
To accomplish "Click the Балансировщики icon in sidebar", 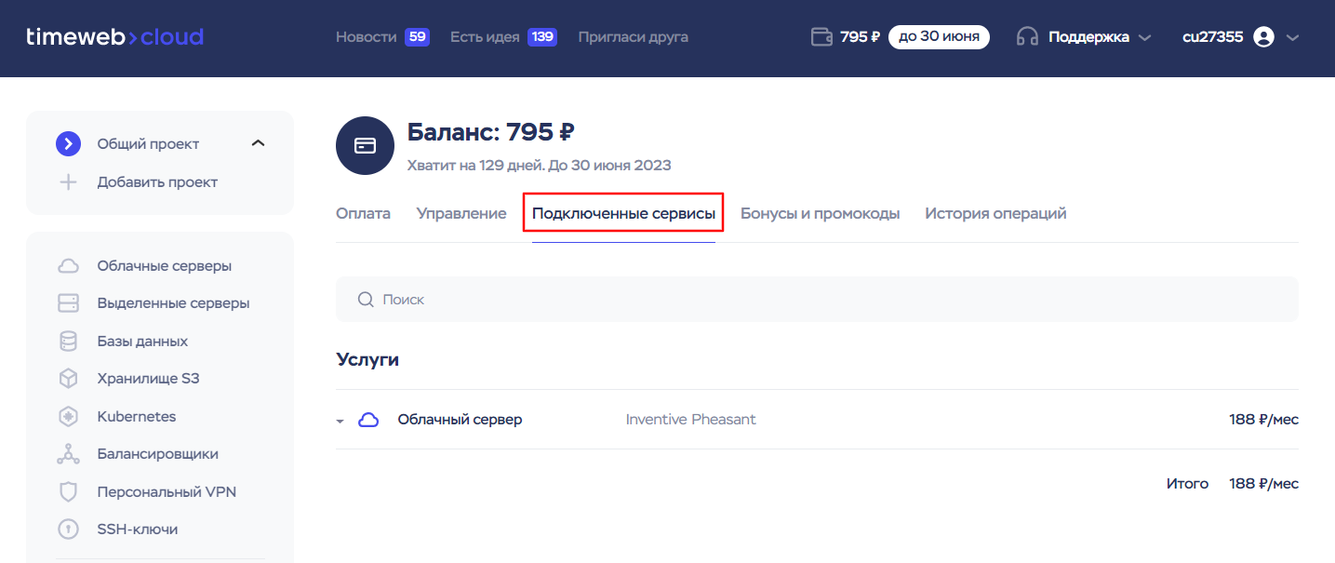I will click(68, 454).
